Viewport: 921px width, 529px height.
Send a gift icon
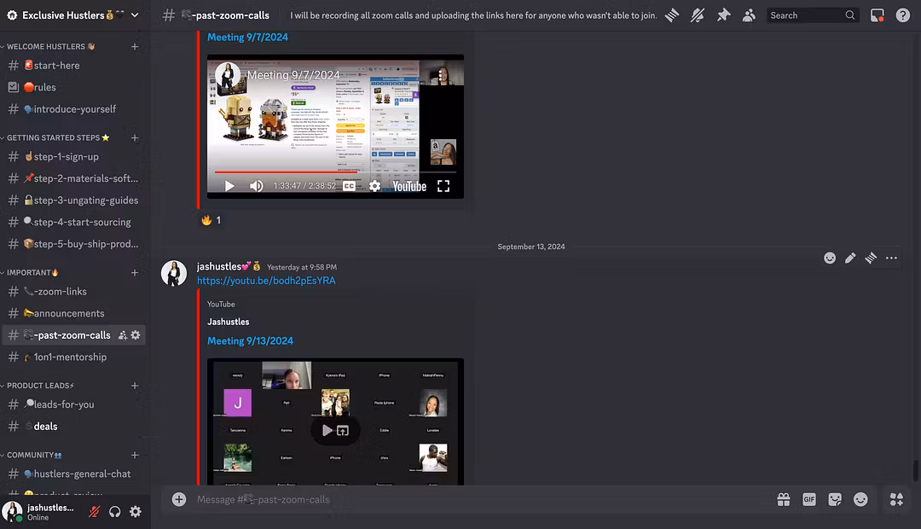[783, 499]
